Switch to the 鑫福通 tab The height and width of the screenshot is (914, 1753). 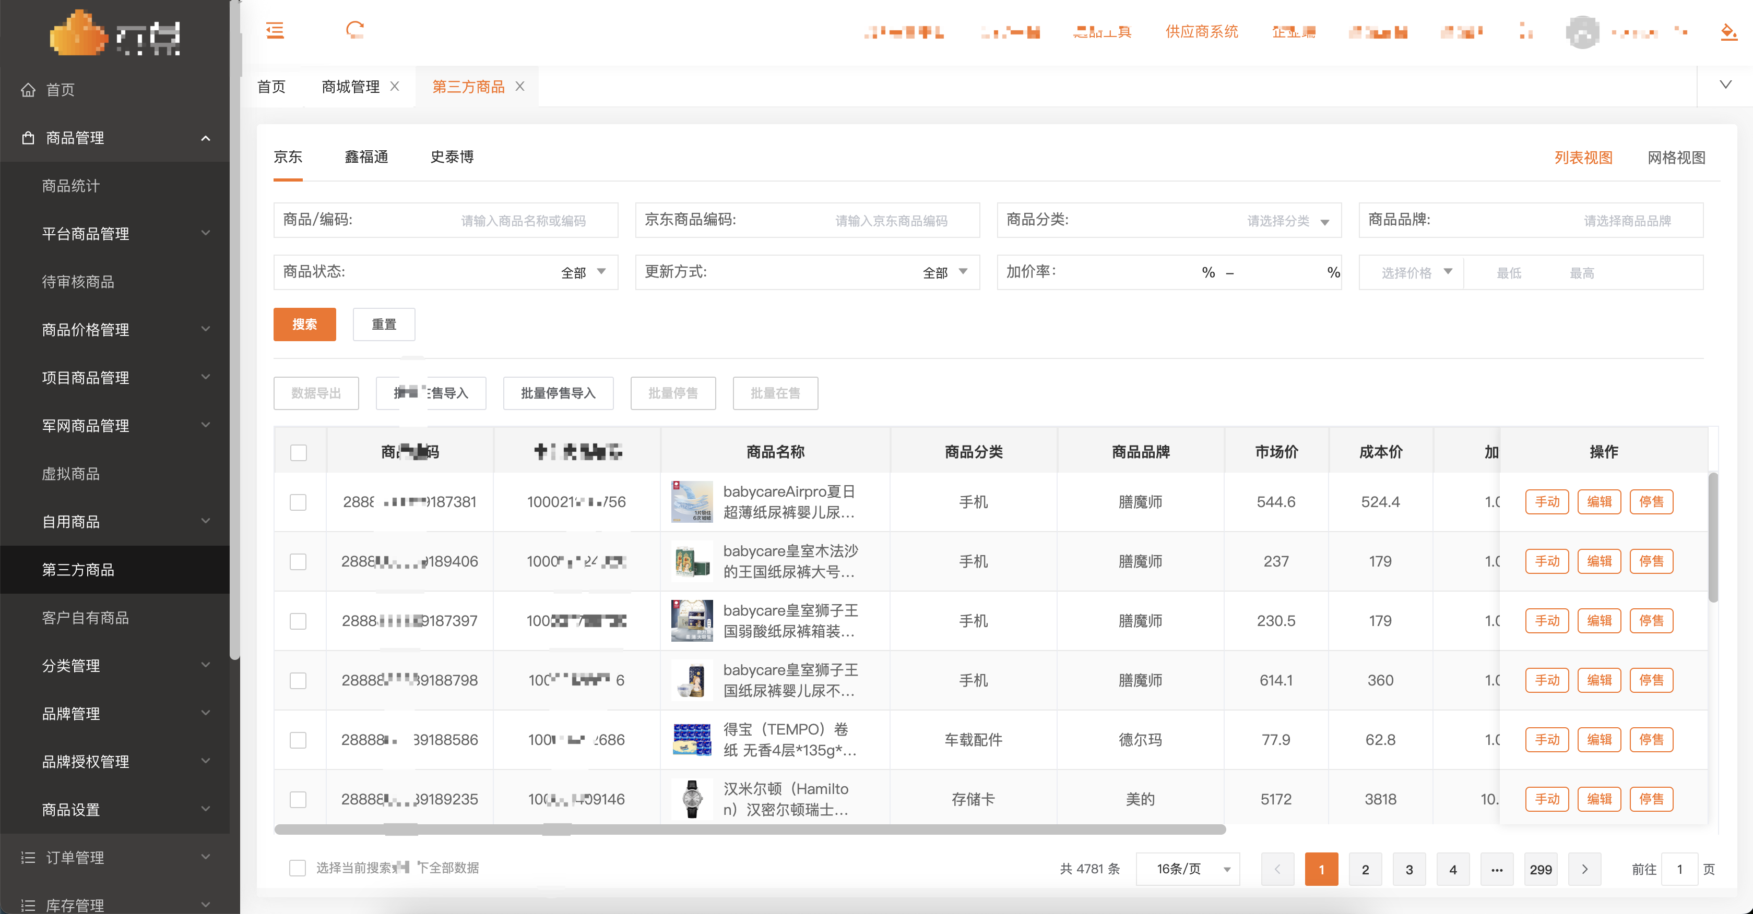366,157
